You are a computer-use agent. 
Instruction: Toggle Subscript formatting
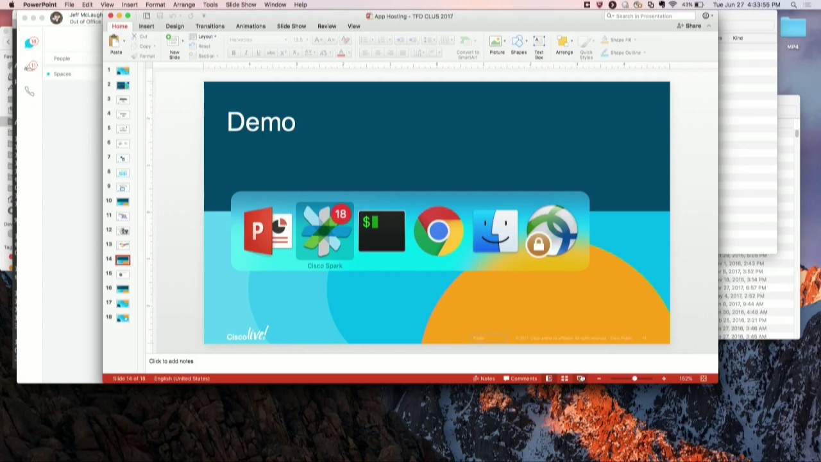click(297, 53)
